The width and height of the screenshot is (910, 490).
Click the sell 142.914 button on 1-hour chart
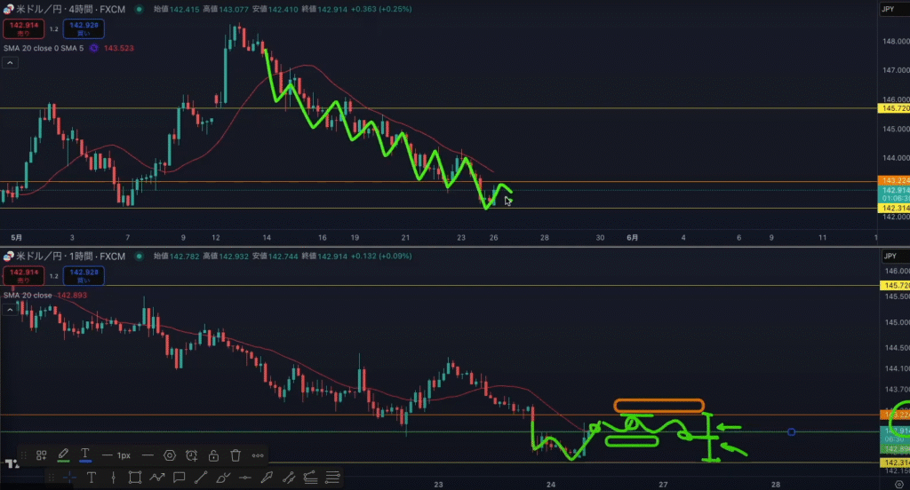(24, 275)
